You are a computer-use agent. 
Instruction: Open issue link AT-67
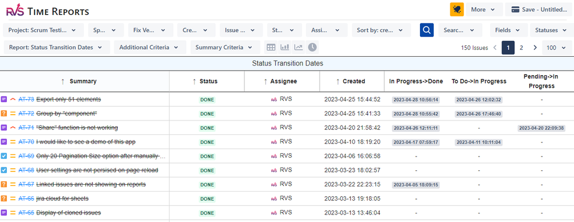click(x=26, y=184)
